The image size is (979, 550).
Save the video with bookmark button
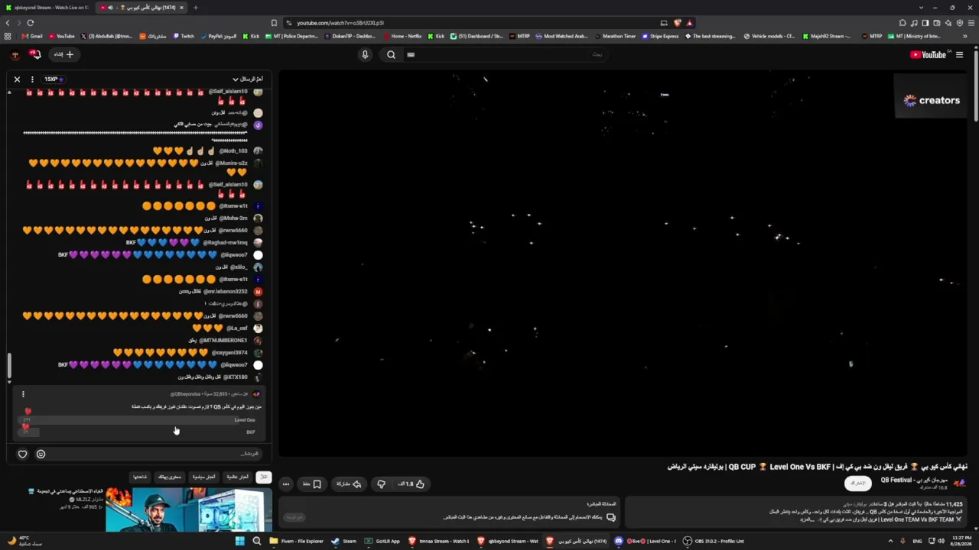click(x=312, y=484)
